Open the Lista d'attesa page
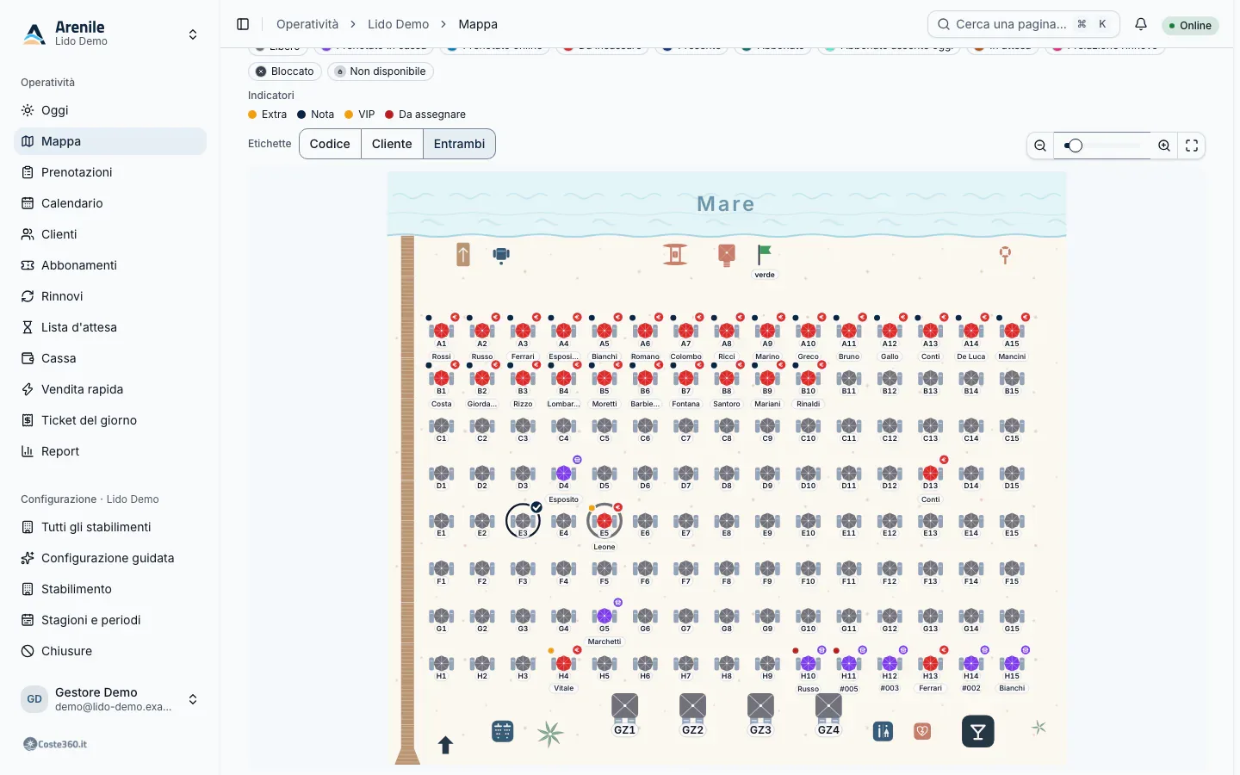Viewport: 1240px width, 775px height. click(x=110, y=327)
